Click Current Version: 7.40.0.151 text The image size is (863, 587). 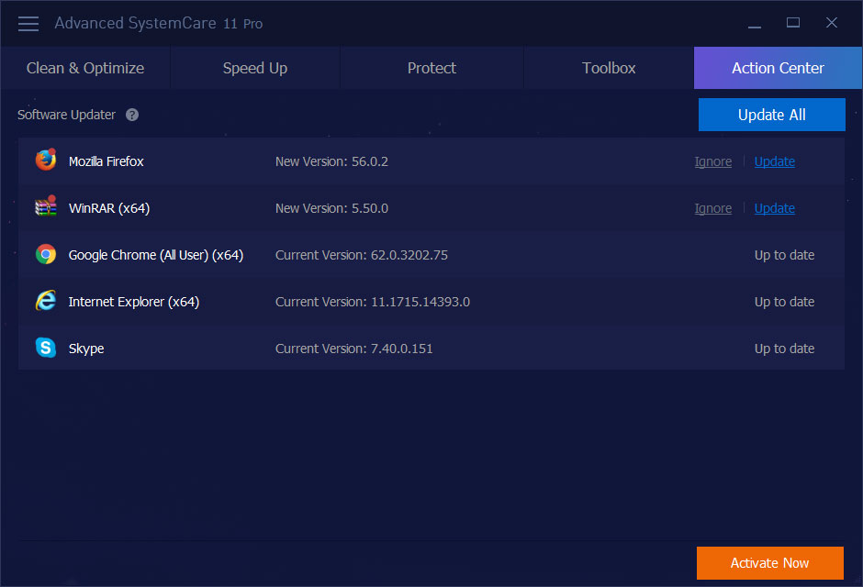coord(353,349)
